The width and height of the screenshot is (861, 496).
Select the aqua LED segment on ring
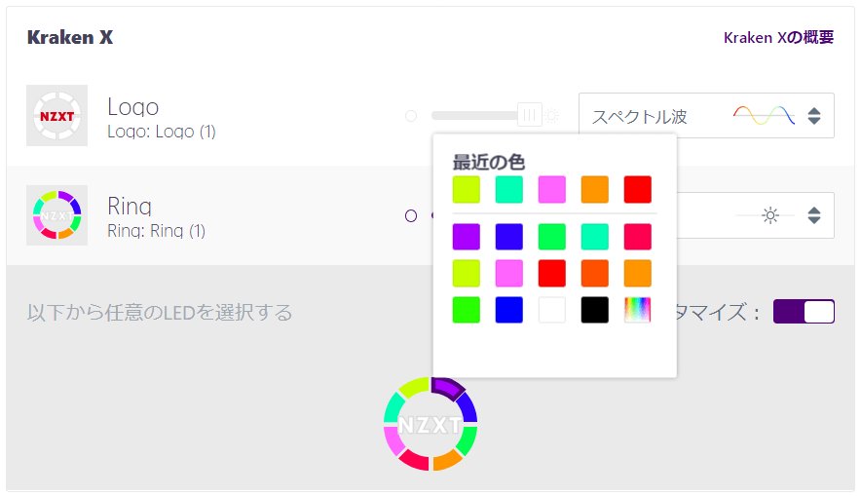pyautogui.click(x=393, y=407)
